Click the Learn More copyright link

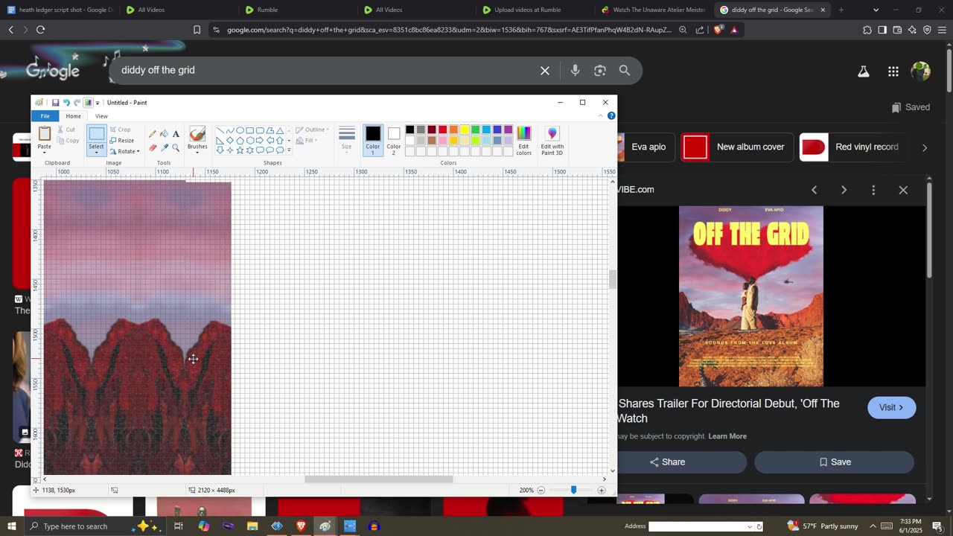point(727,436)
